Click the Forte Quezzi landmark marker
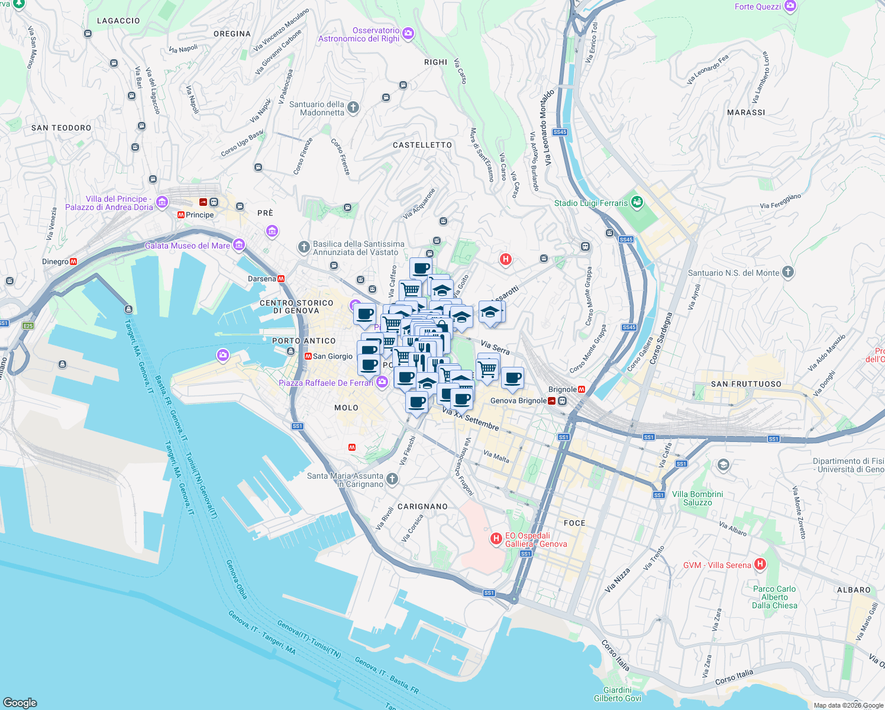Screen dimensions: 885x710 (x=789, y=5)
